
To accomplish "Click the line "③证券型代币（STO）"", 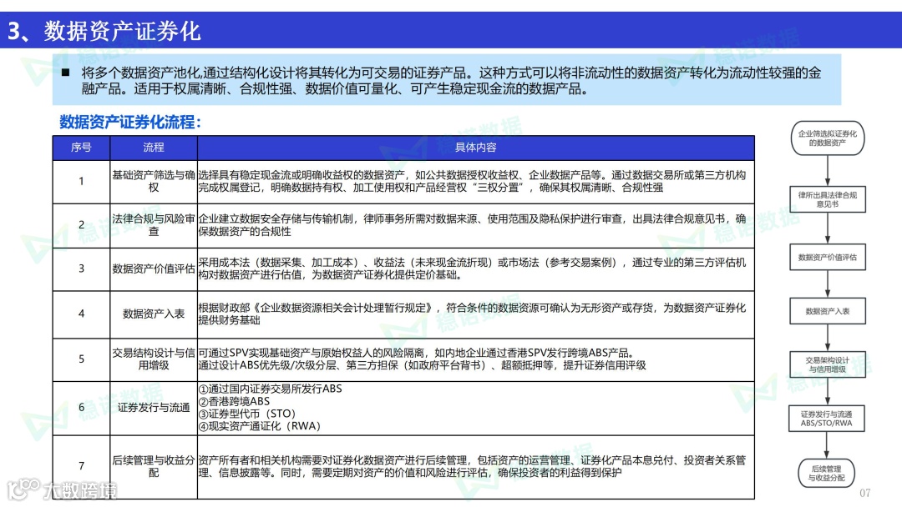I will click(246, 414).
